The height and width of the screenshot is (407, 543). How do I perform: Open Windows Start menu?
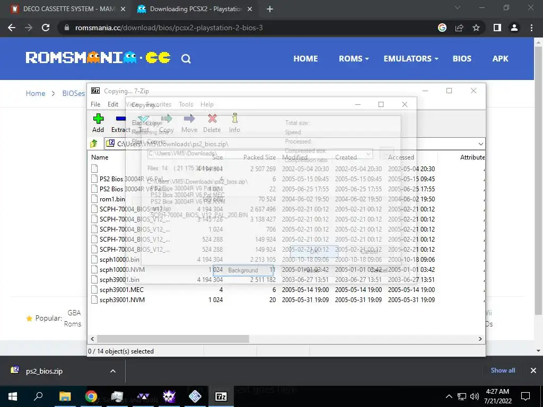coord(13,396)
